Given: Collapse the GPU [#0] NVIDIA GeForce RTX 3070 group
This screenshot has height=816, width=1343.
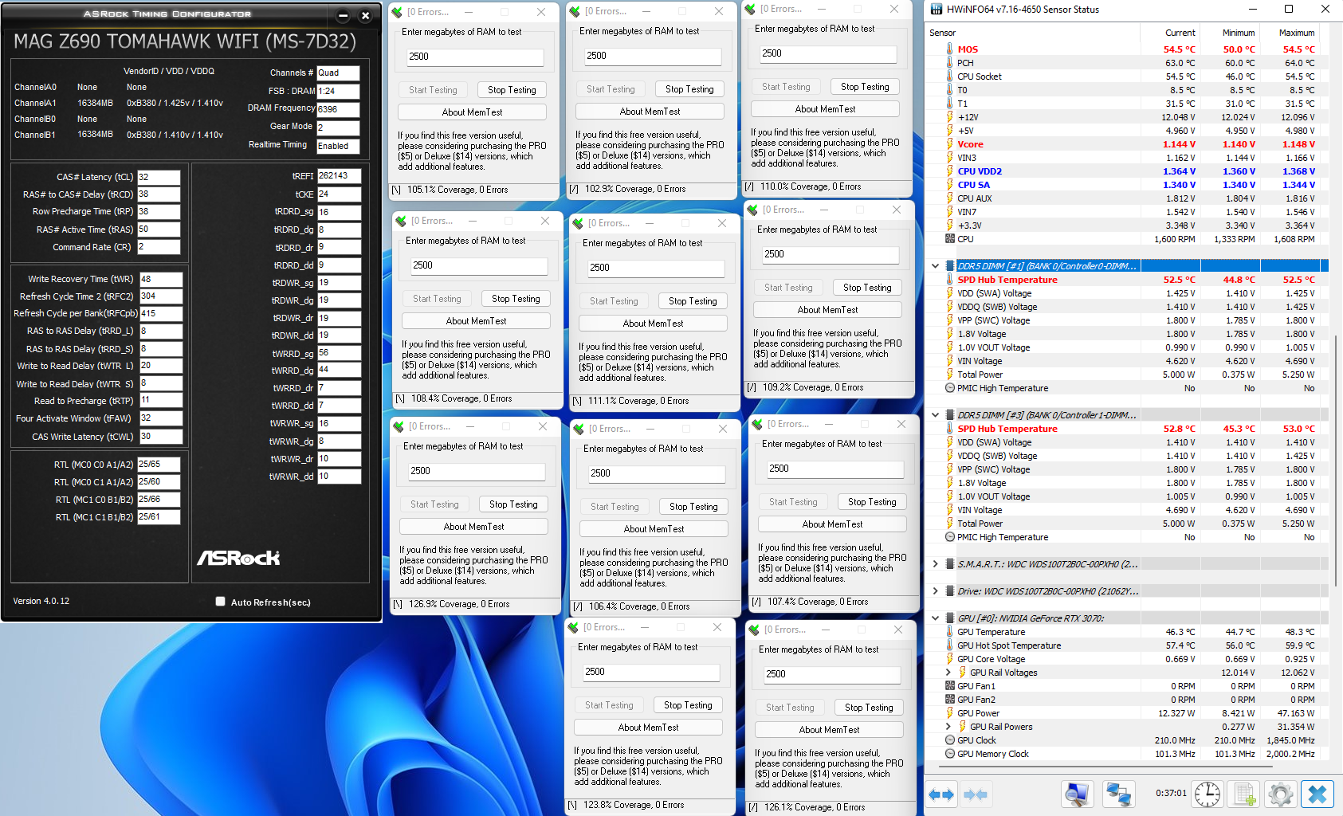Looking at the screenshot, I should (935, 618).
